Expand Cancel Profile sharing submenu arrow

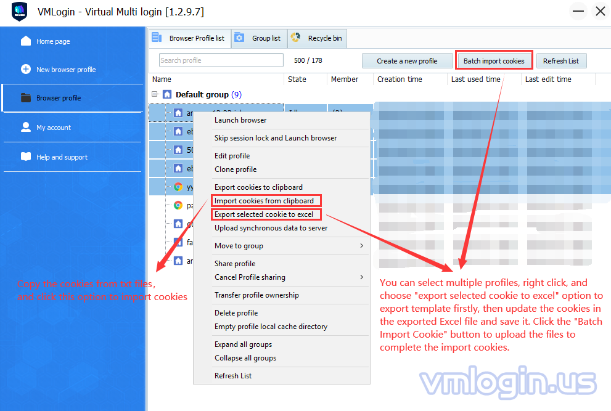click(361, 277)
